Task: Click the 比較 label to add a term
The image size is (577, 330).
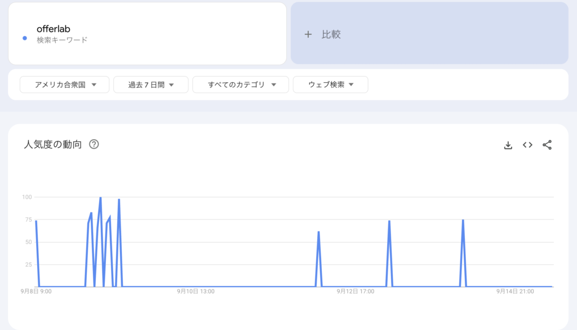Action: click(x=331, y=34)
